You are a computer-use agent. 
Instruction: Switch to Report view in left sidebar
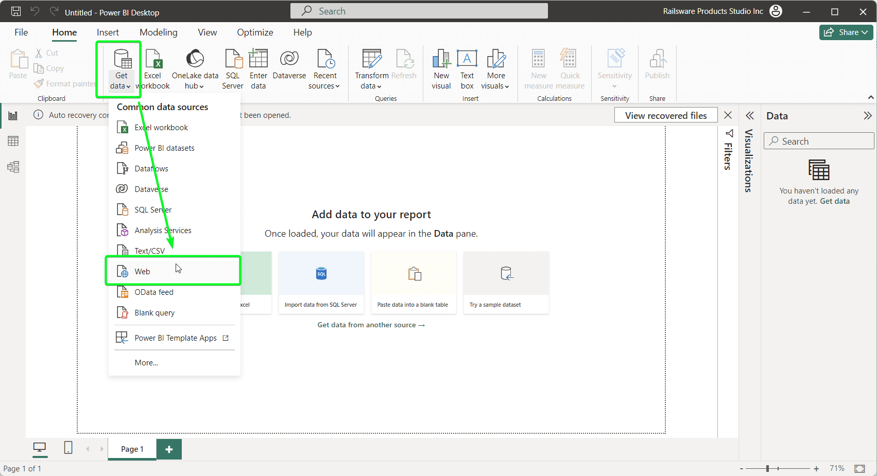[13, 116]
